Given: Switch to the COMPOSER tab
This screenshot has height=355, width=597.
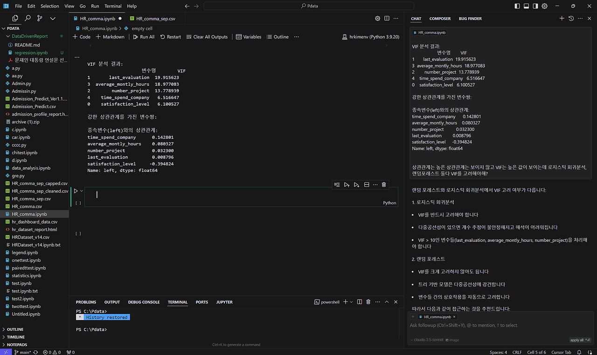Looking at the screenshot, I should [x=440, y=19].
